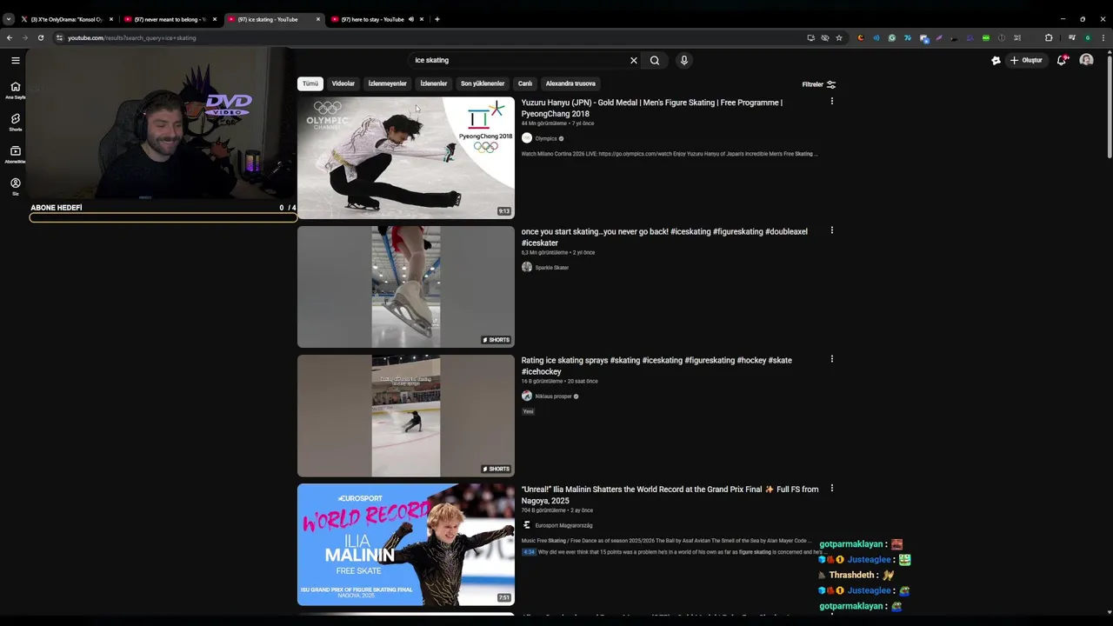Visit Eurosport Magyarország channel

tap(563, 525)
